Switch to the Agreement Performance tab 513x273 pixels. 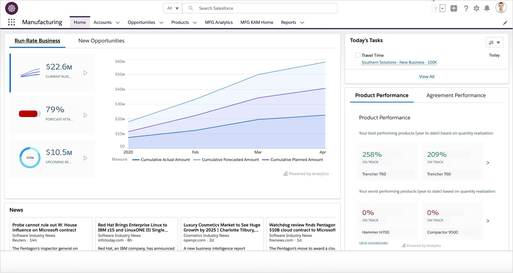456,95
